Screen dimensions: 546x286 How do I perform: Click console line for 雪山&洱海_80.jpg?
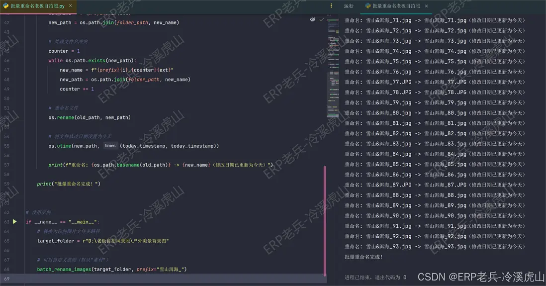[435, 113]
